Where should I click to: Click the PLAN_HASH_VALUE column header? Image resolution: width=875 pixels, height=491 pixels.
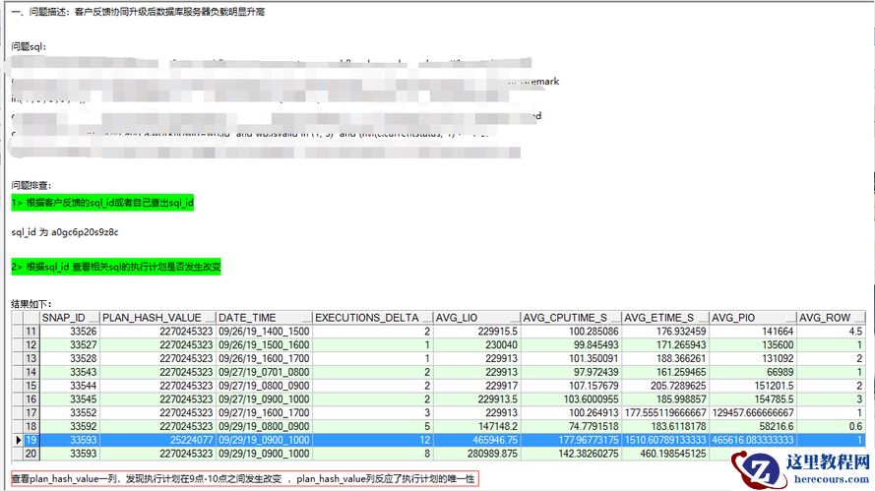click(157, 318)
